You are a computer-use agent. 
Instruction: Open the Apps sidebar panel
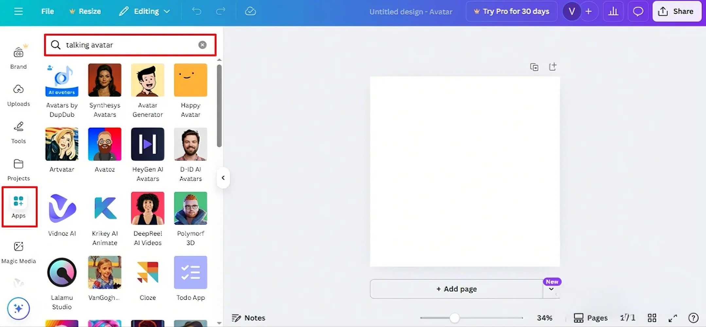(19, 207)
